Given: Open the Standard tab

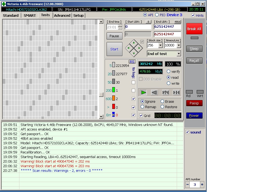Looking at the screenshot, I should tap(11, 15).
